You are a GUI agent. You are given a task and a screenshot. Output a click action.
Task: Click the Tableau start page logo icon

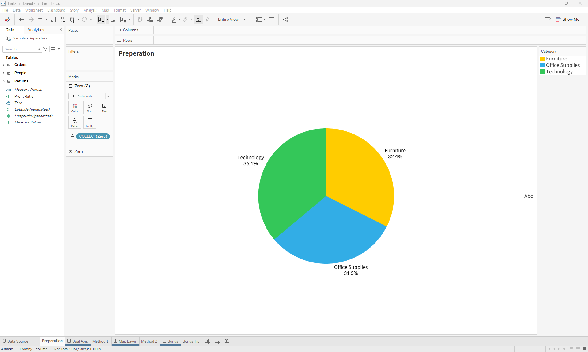coord(7,20)
